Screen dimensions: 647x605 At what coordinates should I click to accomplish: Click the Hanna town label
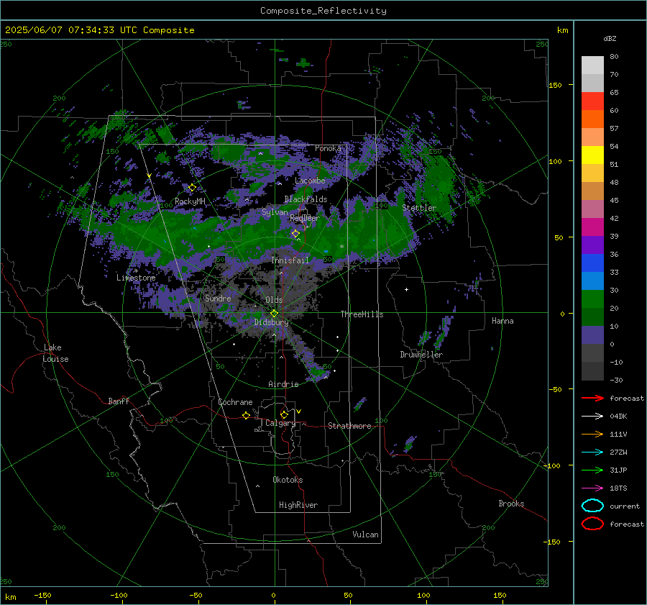tap(503, 321)
